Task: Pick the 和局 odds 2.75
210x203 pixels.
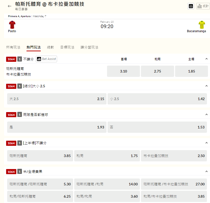Action: (x=157, y=71)
